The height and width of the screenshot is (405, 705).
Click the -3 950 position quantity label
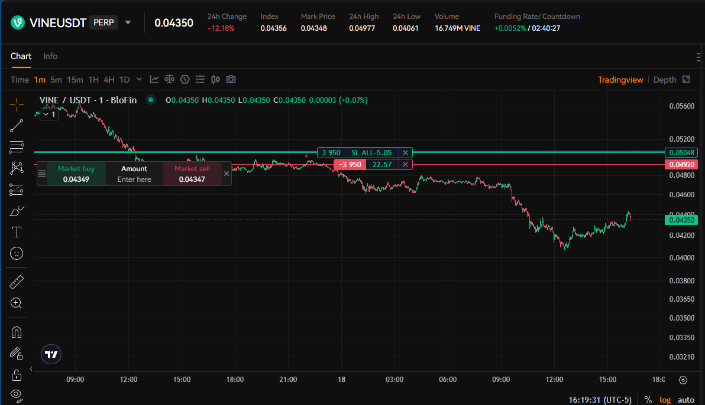click(350, 164)
